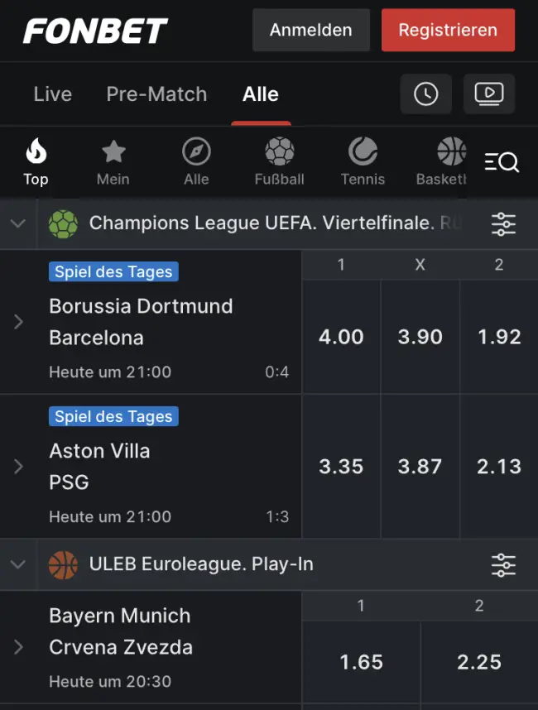The image size is (538, 710).
Task: Open the search list icon
Action: (502, 162)
